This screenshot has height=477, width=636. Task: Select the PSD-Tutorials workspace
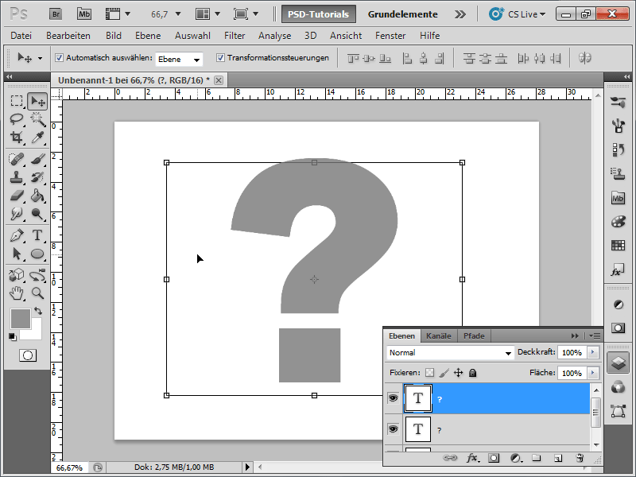319,14
